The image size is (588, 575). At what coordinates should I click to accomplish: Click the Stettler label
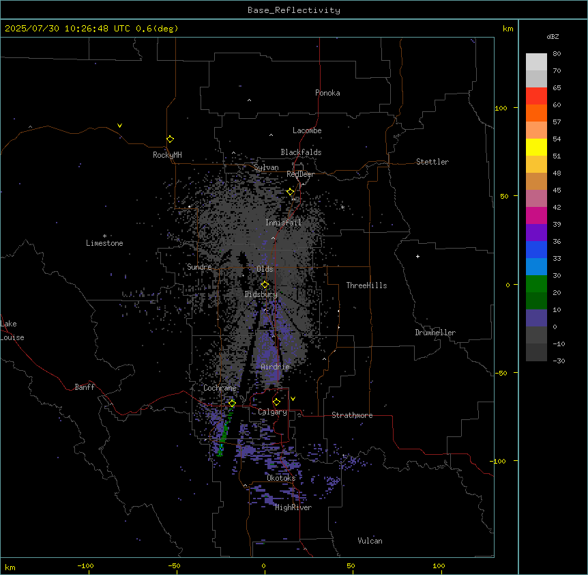432,162
